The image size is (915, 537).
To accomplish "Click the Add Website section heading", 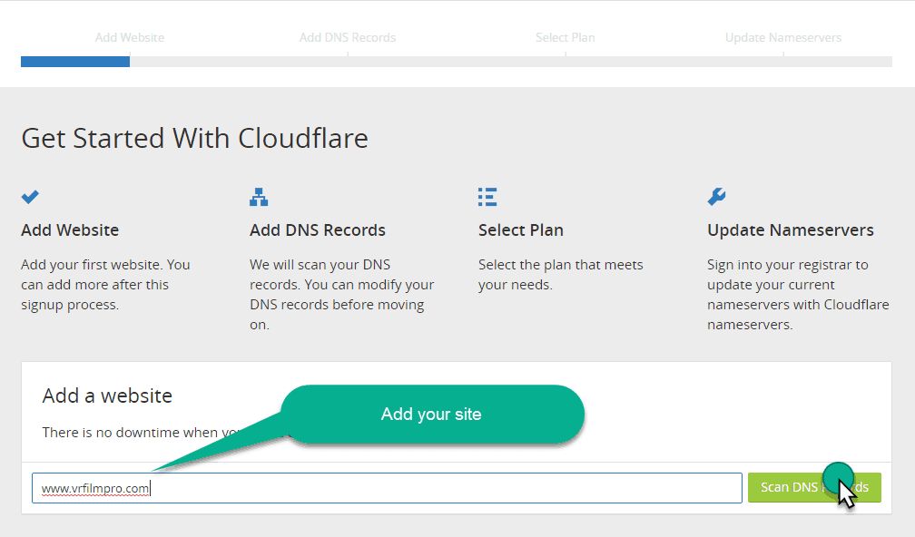I will (x=70, y=229).
